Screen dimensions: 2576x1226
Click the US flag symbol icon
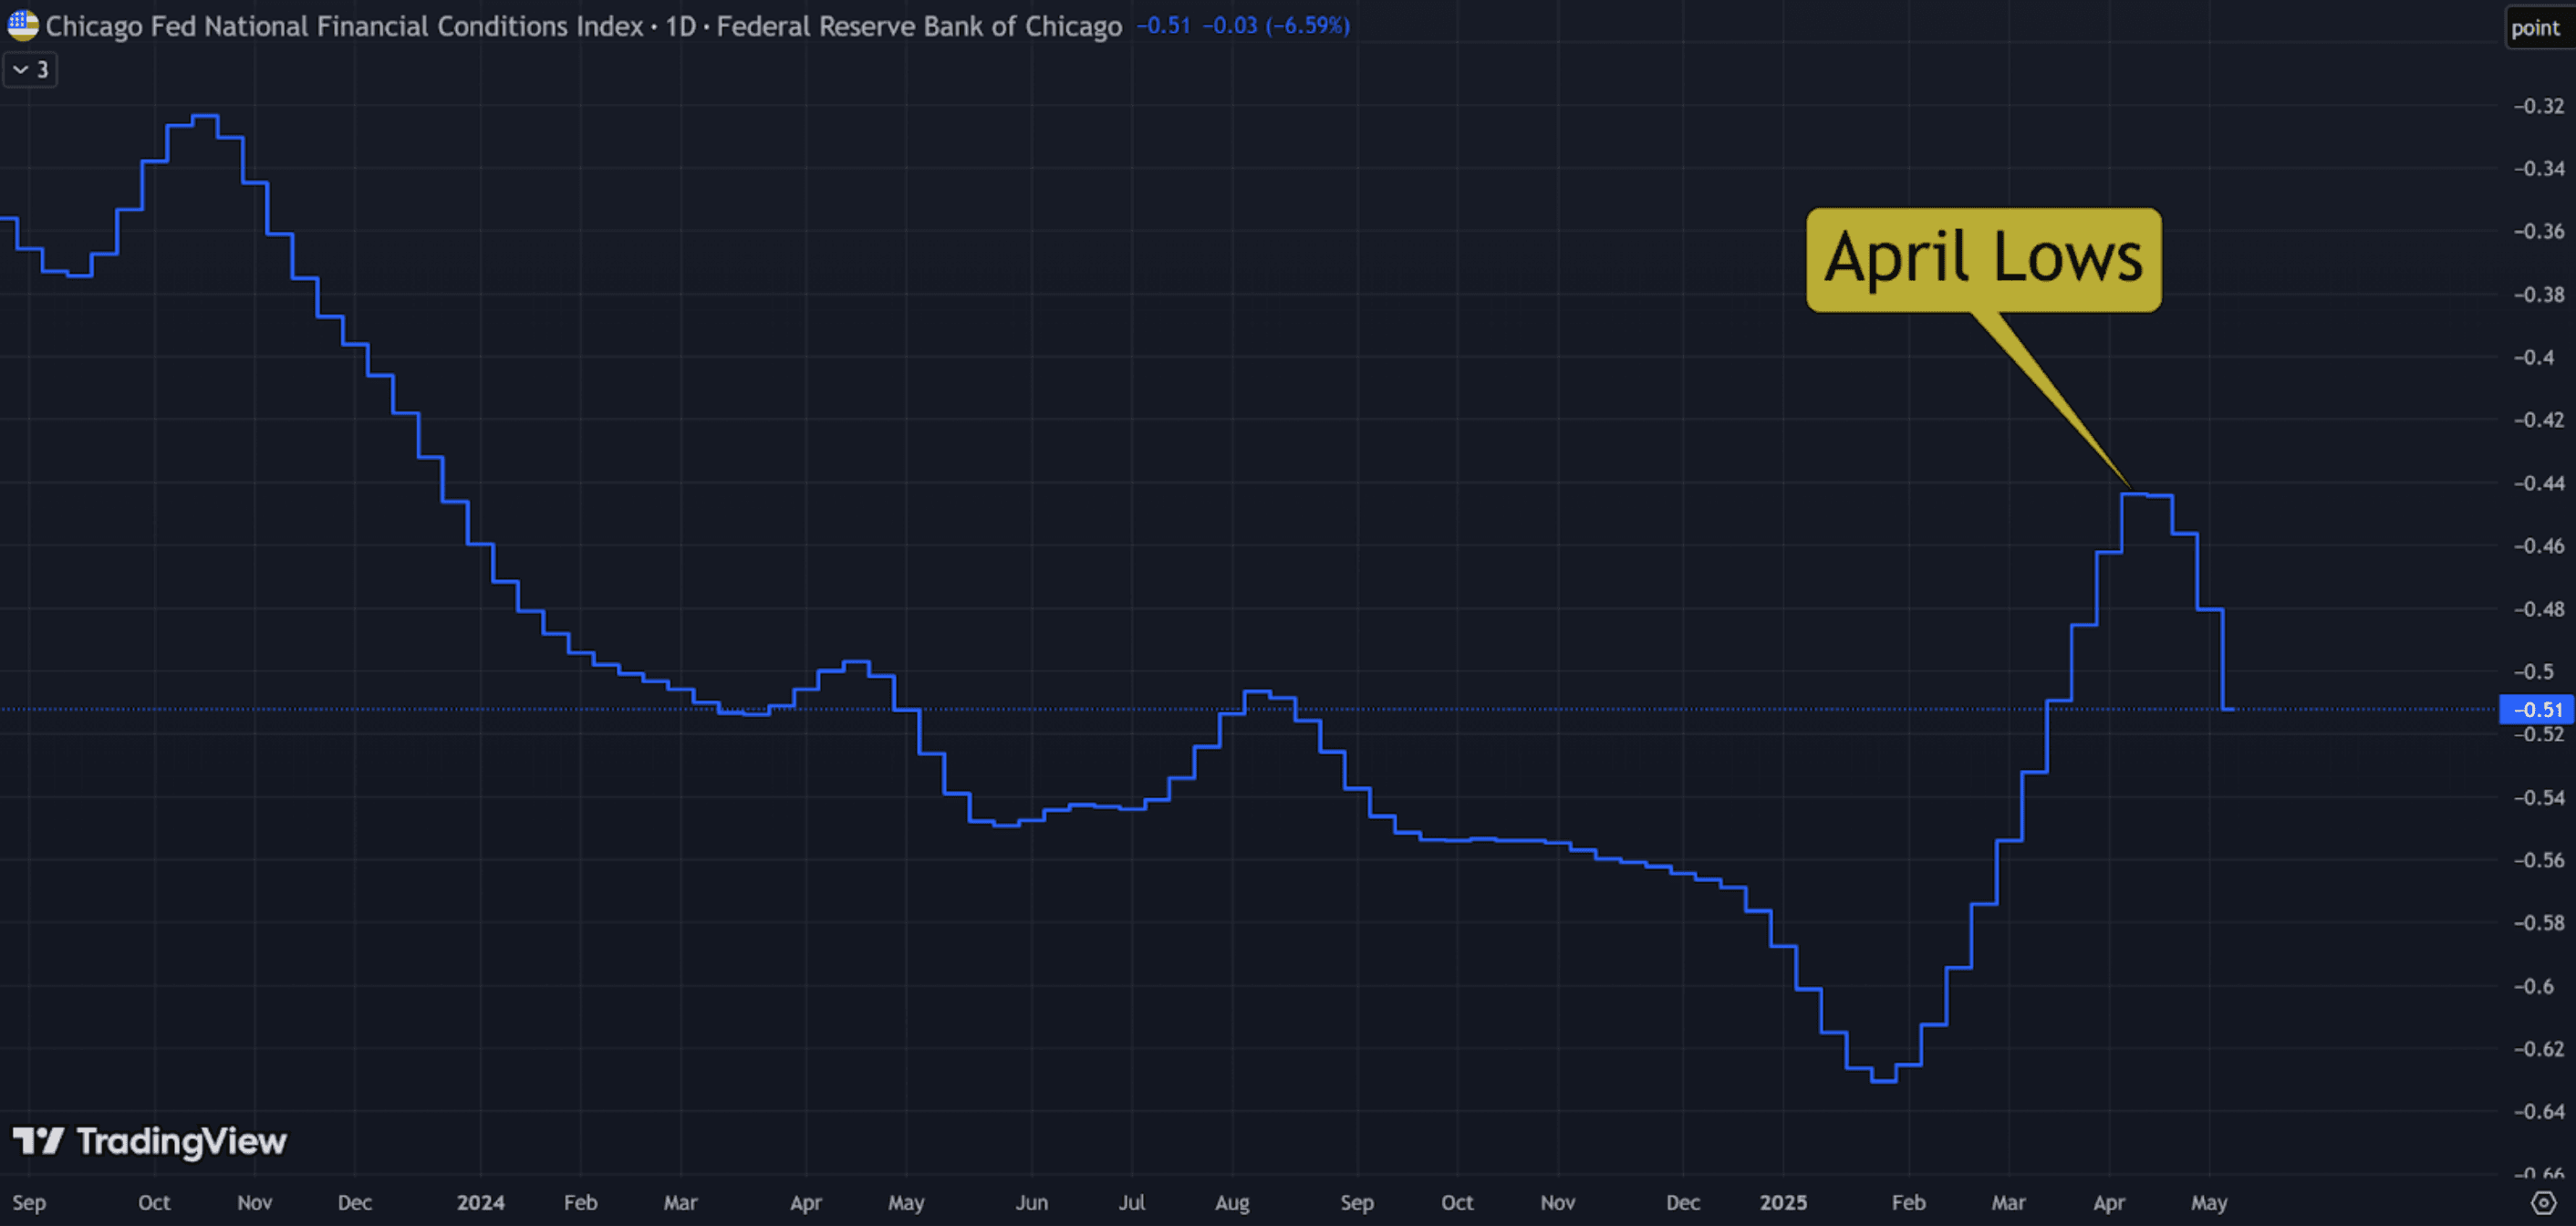22,25
